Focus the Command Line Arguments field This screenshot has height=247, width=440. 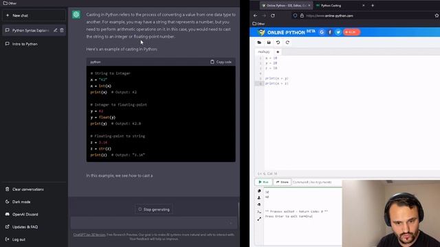316,183
